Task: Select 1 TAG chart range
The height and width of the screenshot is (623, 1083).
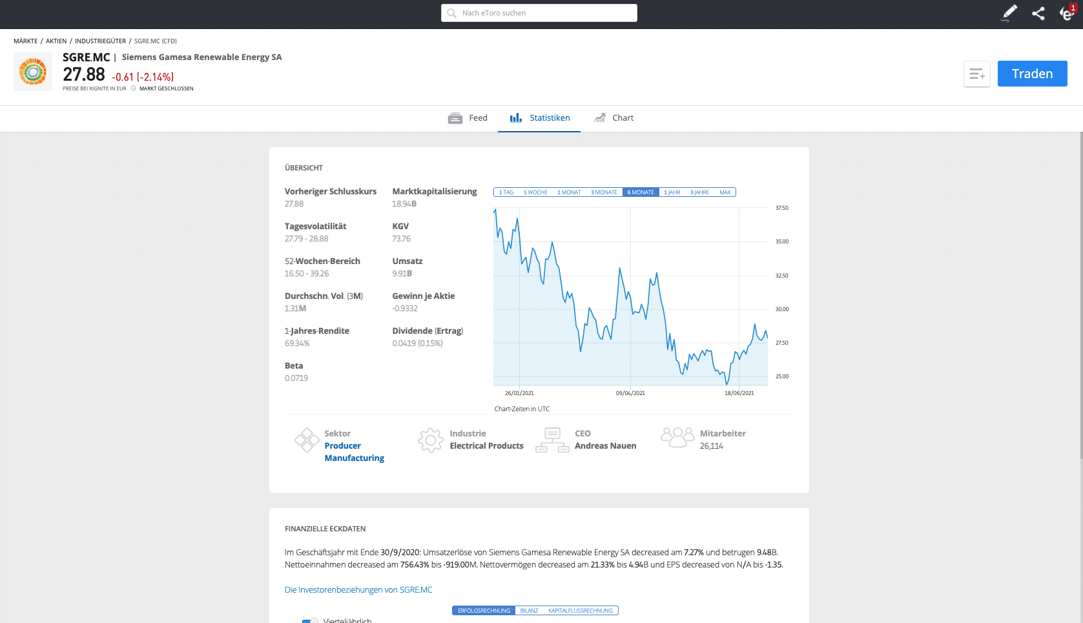Action: [x=506, y=192]
